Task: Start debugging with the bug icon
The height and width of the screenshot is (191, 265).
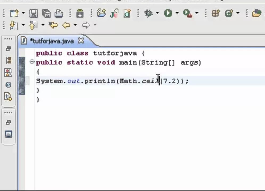Action: pyautogui.click(x=148, y=13)
